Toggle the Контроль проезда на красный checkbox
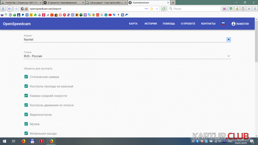Viewport: 258px width, 145px height. point(26,86)
